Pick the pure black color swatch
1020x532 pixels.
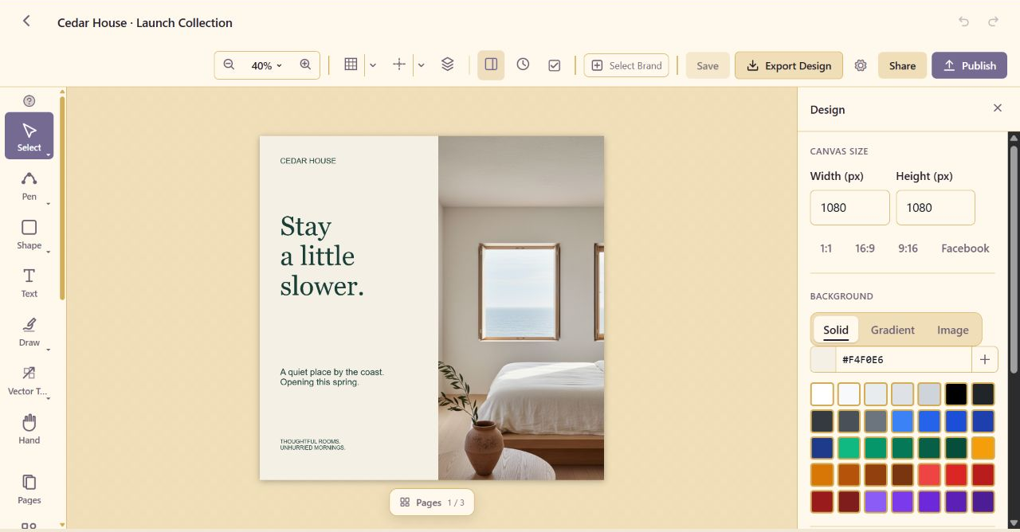click(x=956, y=394)
